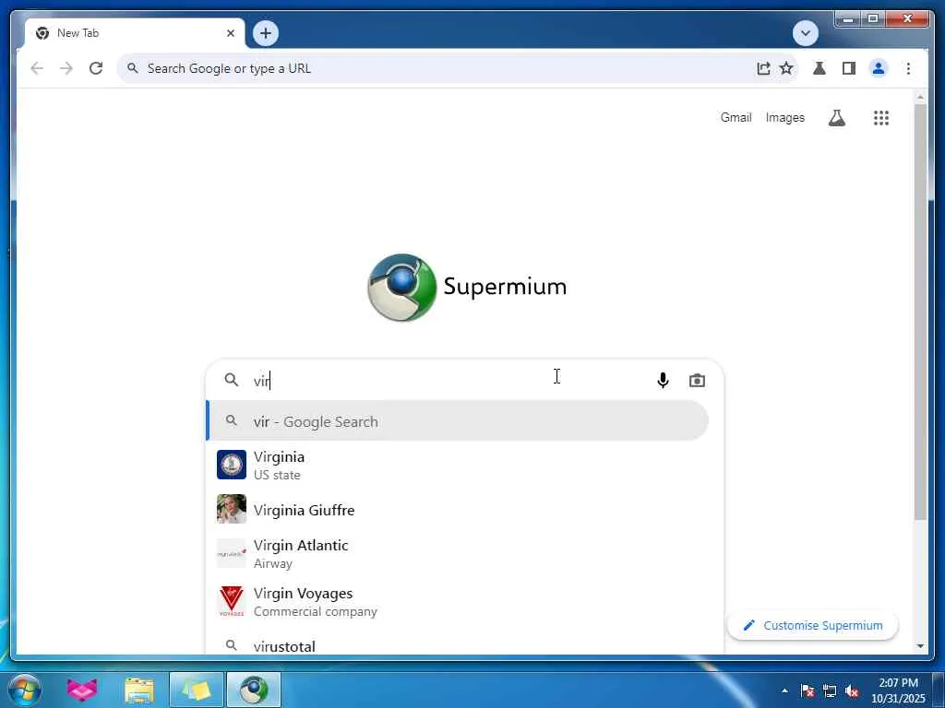Search by image with camera icon
This screenshot has width=945, height=708.
pos(697,381)
